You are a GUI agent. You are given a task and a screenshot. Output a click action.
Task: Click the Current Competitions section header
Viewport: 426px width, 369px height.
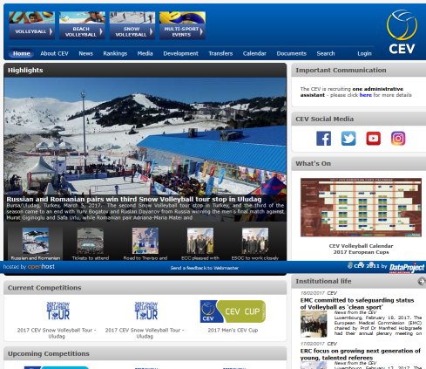(44, 288)
